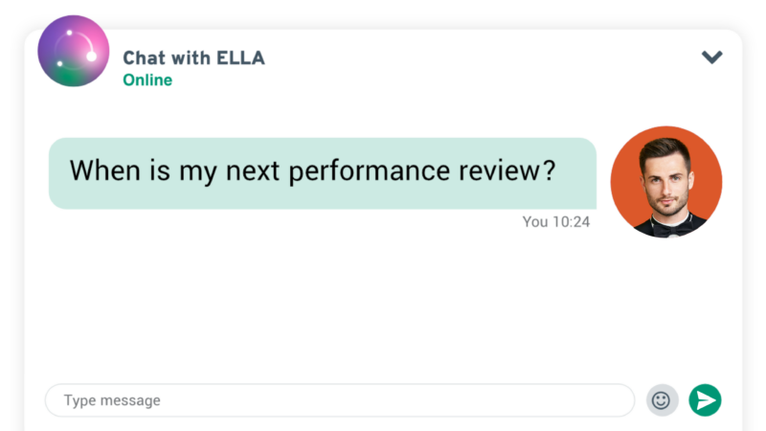
Task: Open the emoji picker smiley icon
Action: pos(662,400)
